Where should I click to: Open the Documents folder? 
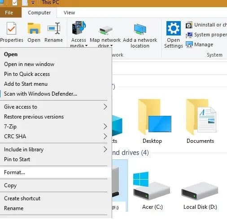pyautogui.click(x=201, y=121)
